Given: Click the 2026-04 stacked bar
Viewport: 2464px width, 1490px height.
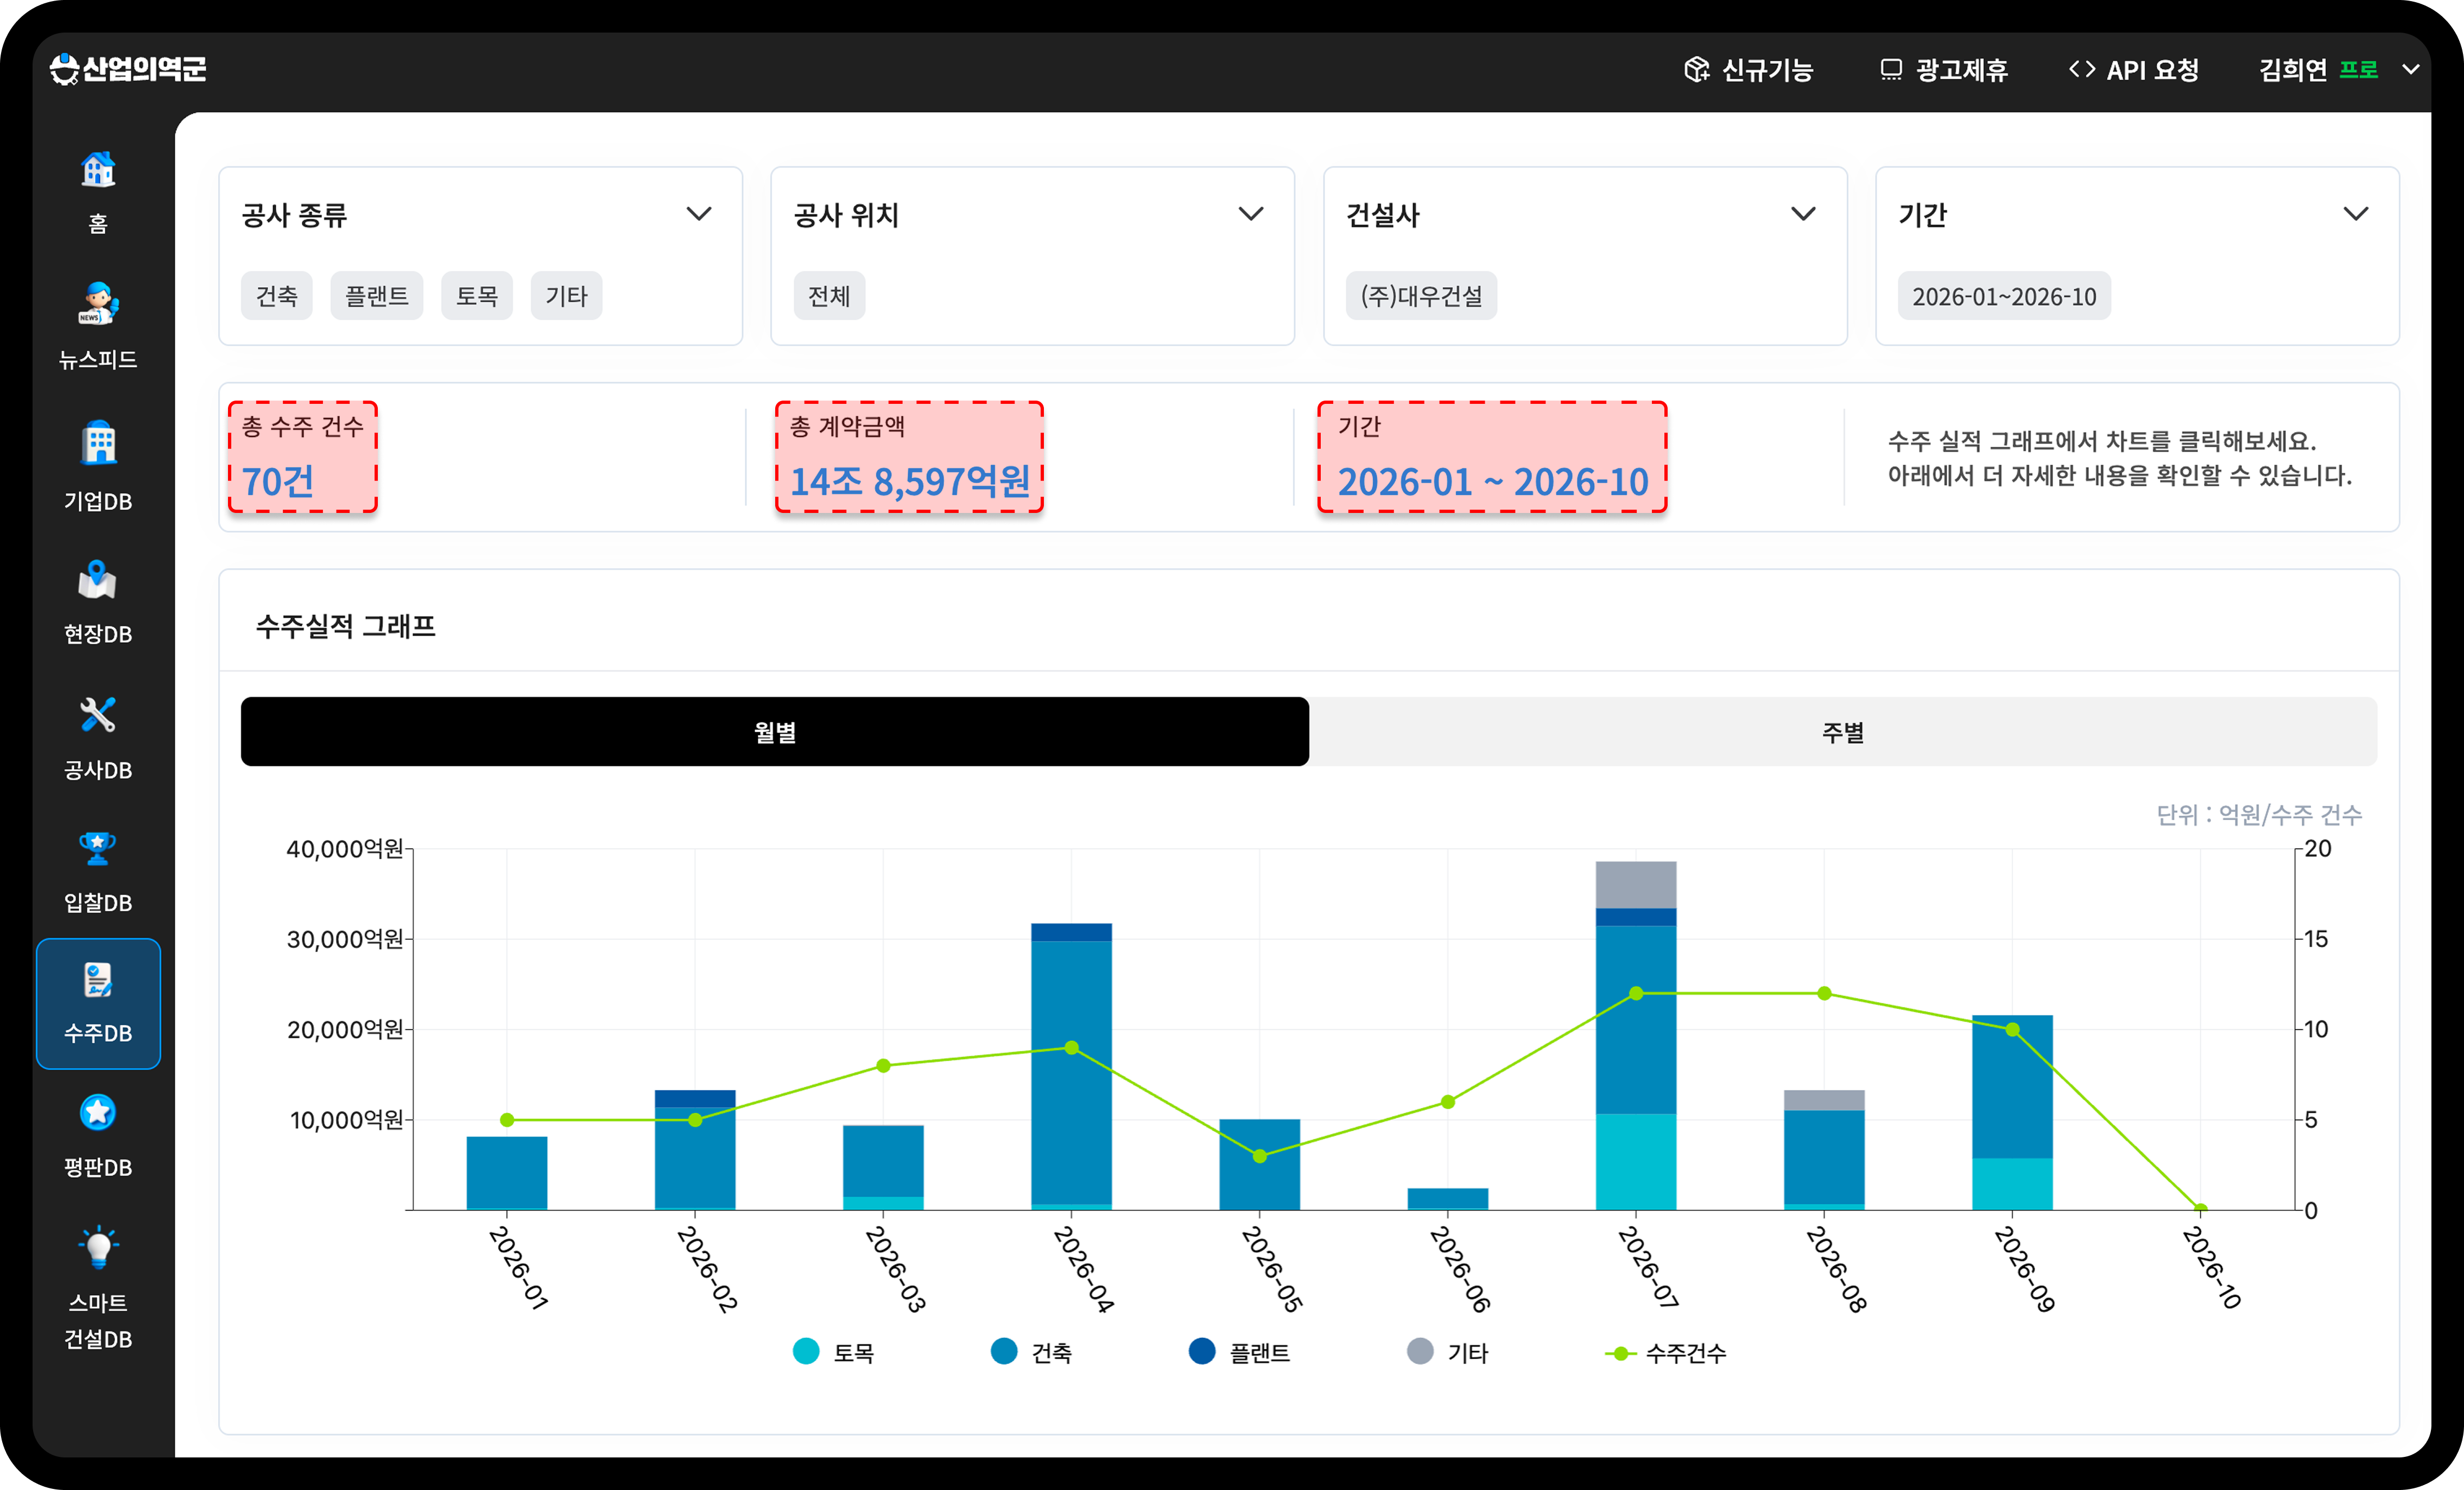Looking at the screenshot, I should coord(1072,1066).
